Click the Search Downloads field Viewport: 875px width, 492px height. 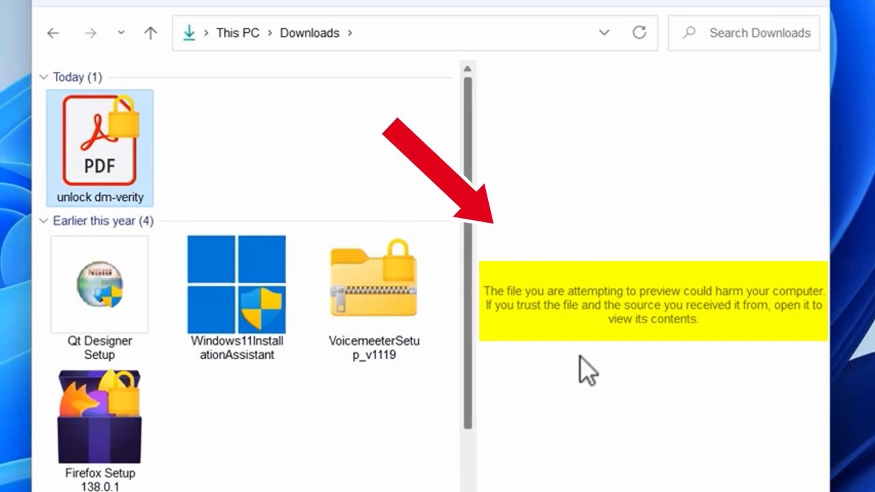(744, 33)
